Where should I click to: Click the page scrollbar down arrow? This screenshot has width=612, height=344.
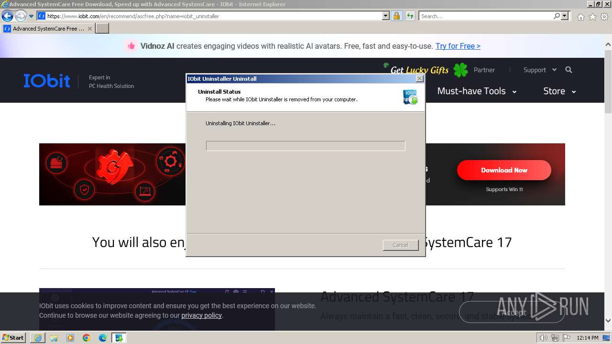pos(608,321)
